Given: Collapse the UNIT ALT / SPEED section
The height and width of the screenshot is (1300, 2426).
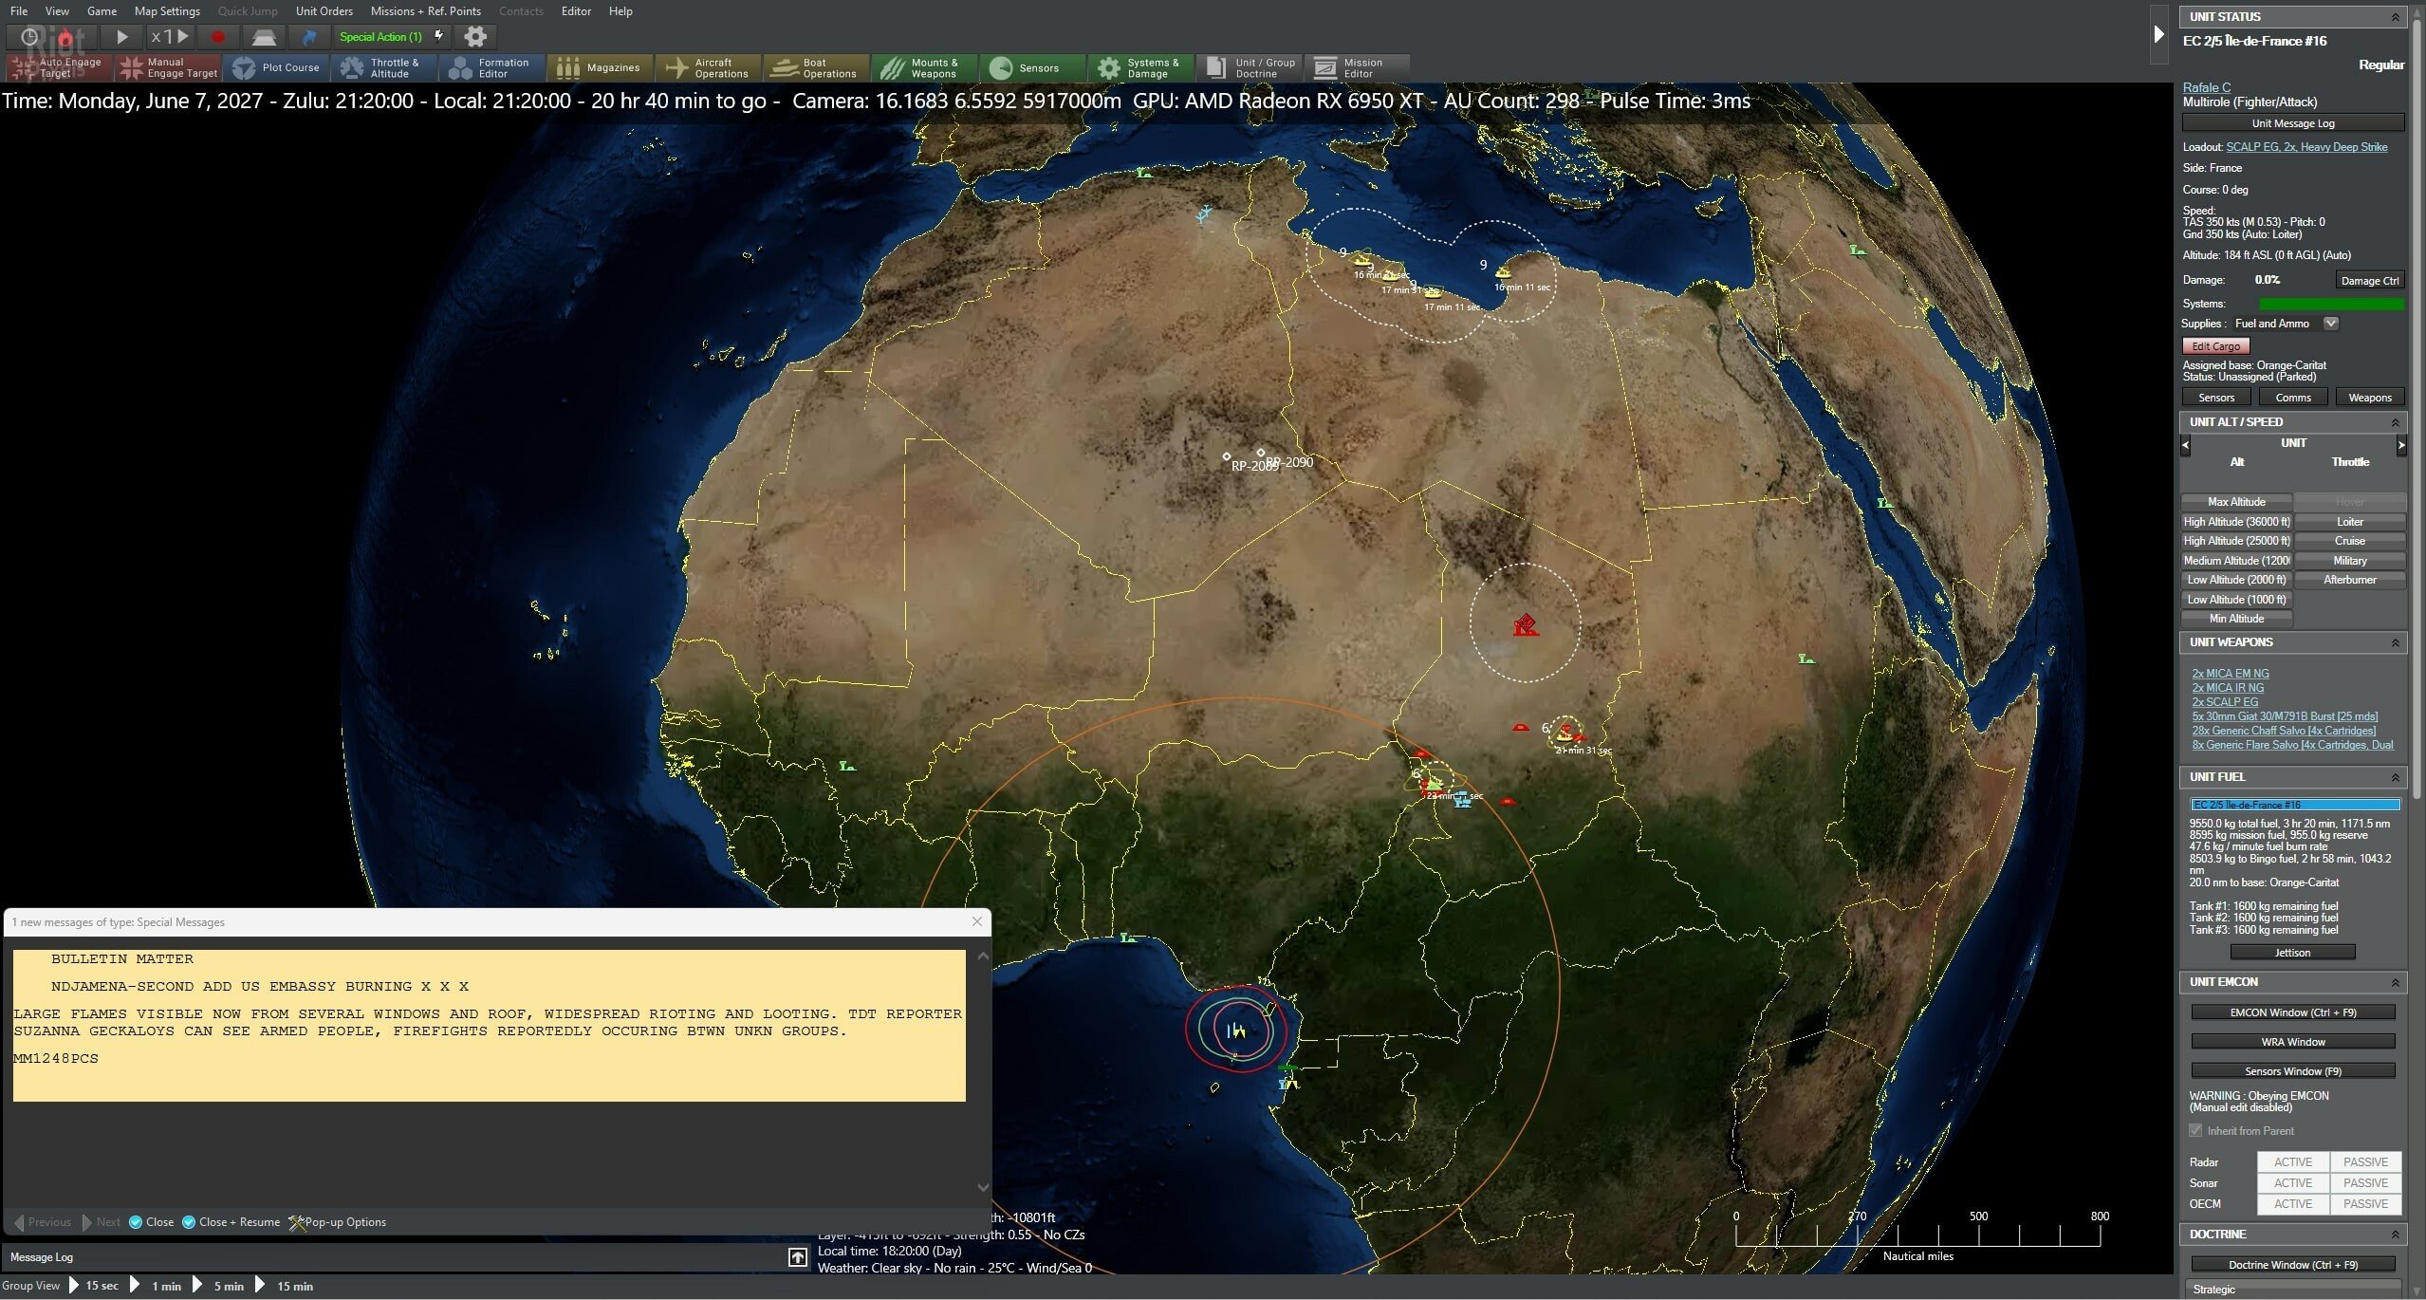Looking at the screenshot, I should click(x=2396, y=421).
